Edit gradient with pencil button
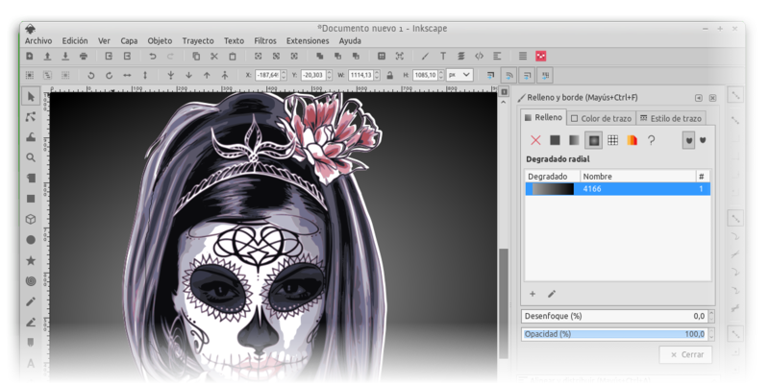 pos(552,295)
